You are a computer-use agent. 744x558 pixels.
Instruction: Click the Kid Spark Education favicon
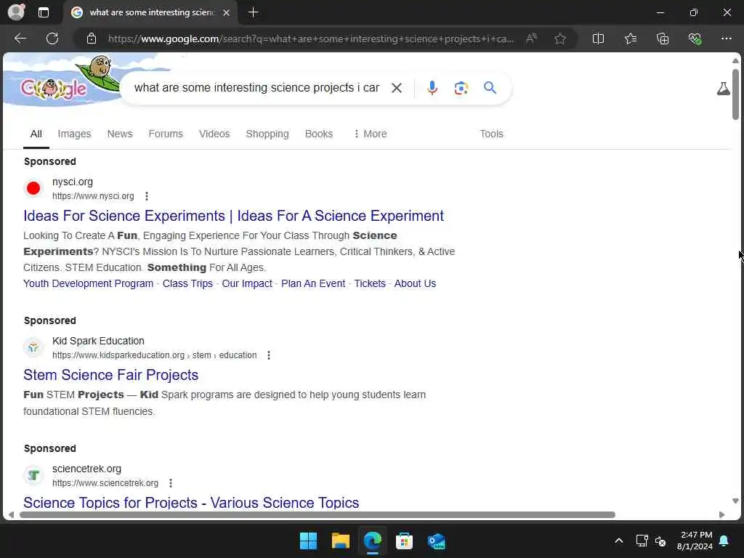[x=33, y=347]
